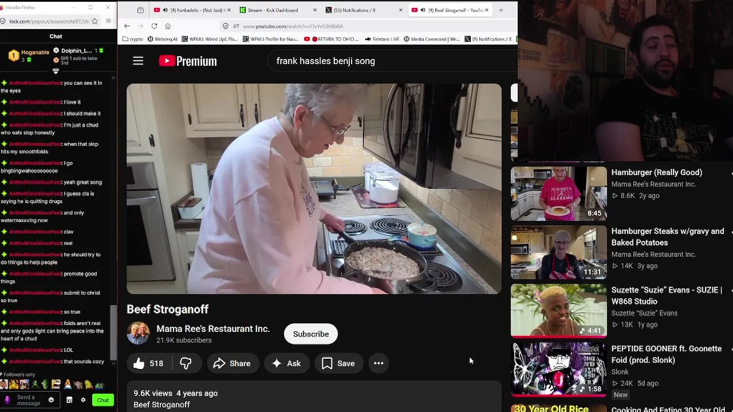Mute the Beef Stroganoff tab audio icon
Viewport: 733px width, 412px height.
tap(423, 10)
